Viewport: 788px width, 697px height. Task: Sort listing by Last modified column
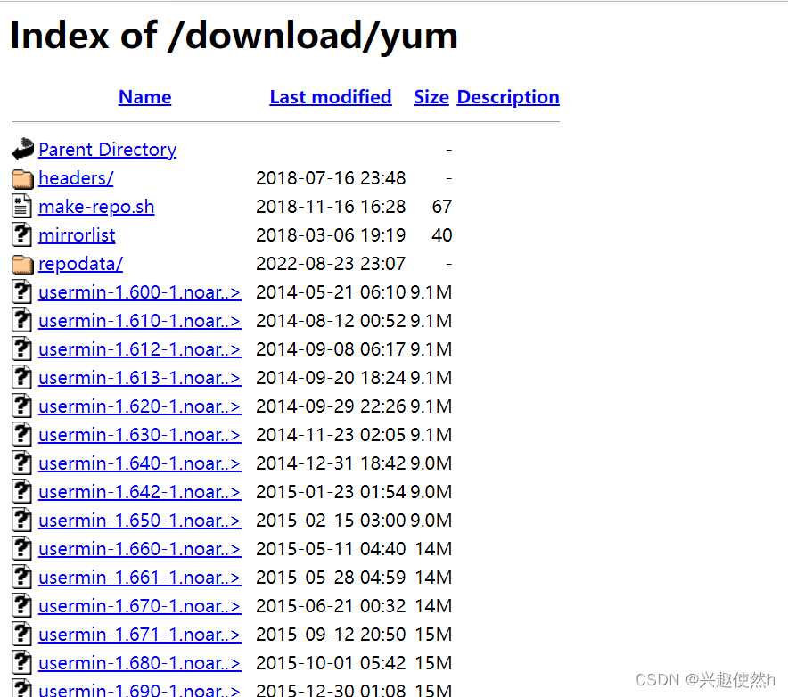331,97
